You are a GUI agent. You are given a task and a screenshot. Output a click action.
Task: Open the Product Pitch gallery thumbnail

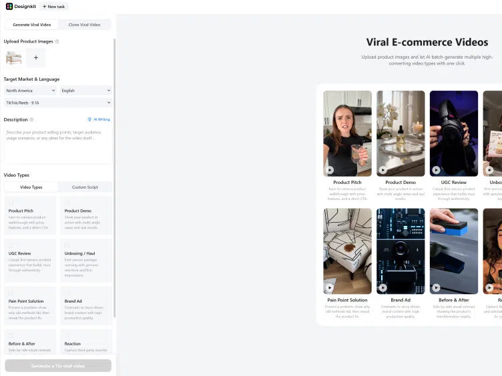[x=347, y=133]
